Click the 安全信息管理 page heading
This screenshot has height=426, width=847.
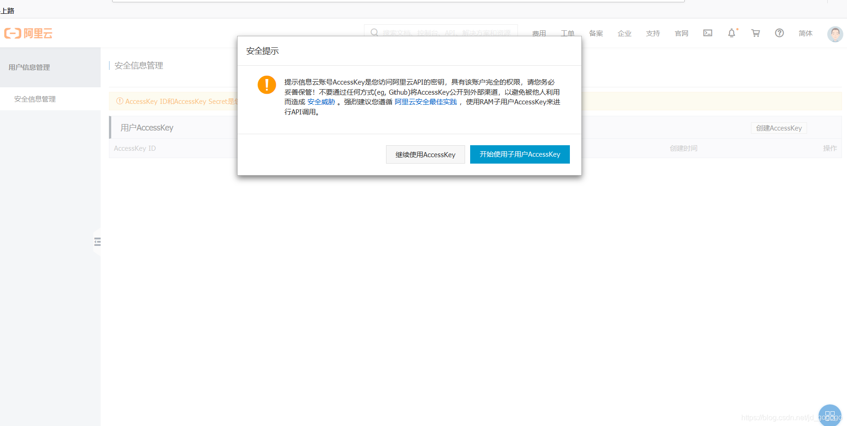[139, 66]
